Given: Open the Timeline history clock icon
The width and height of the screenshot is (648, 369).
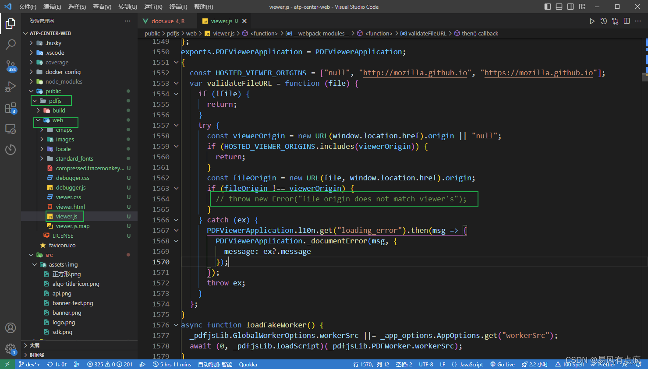Looking at the screenshot, I should [x=11, y=150].
